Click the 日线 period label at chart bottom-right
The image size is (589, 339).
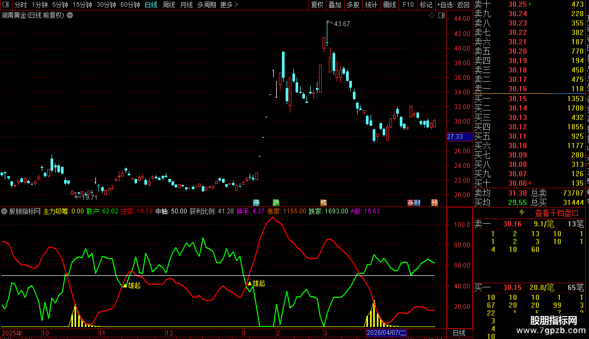click(x=459, y=333)
